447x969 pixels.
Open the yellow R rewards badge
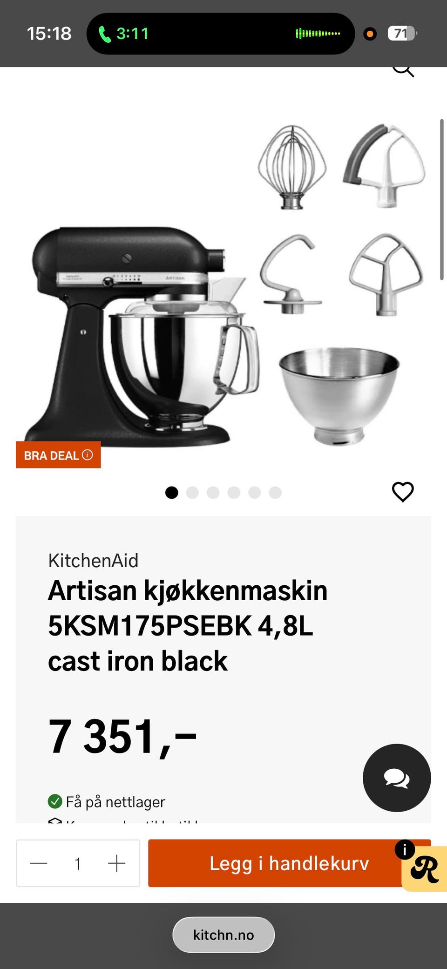click(425, 868)
